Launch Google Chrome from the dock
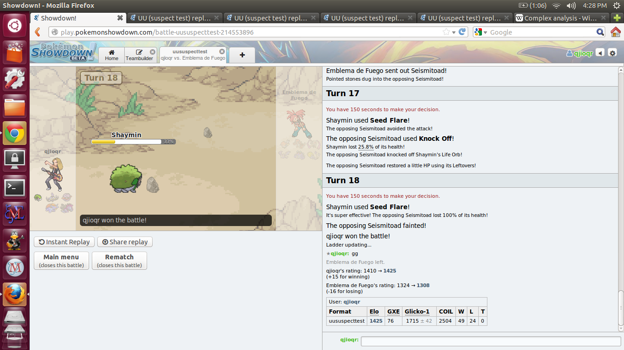Image resolution: width=624 pixels, height=350 pixels. point(15,133)
